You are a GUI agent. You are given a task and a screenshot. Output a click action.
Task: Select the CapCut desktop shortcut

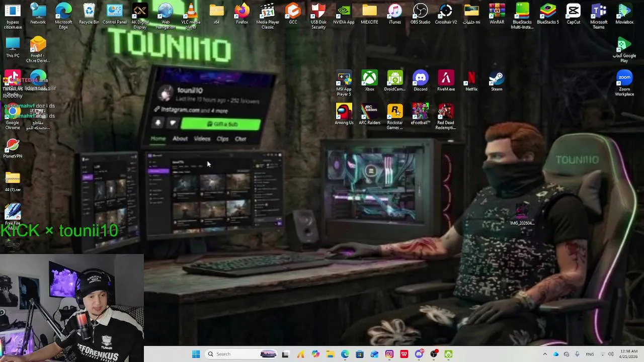[574, 14]
